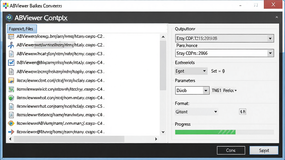Image resolution: width=285 pixels, height=160 pixels.
Task: Minimize the ABViewer window
Action: tap(240, 6)
